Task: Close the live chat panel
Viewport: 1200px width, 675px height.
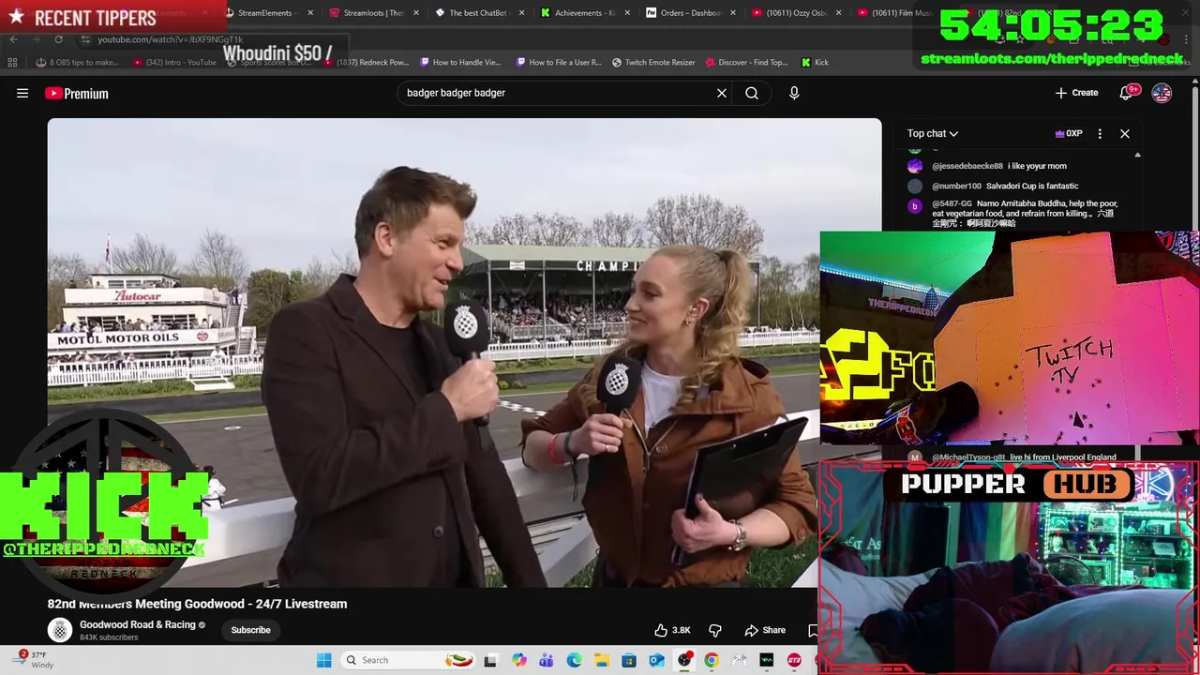Action: pyautogui.click(x=1125, y=133)
